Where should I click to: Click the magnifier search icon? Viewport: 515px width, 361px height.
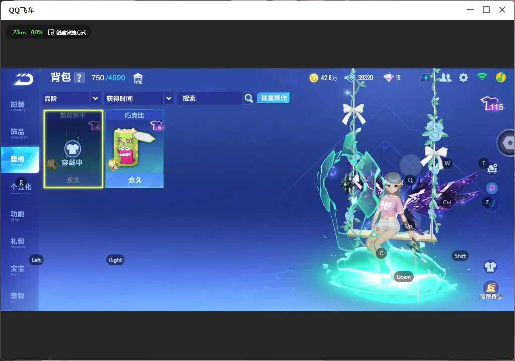point(249,98)
